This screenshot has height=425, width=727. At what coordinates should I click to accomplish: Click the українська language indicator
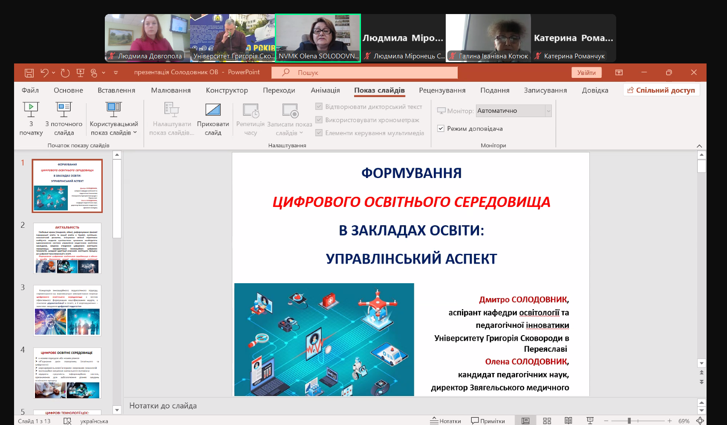tap(94, 421)
